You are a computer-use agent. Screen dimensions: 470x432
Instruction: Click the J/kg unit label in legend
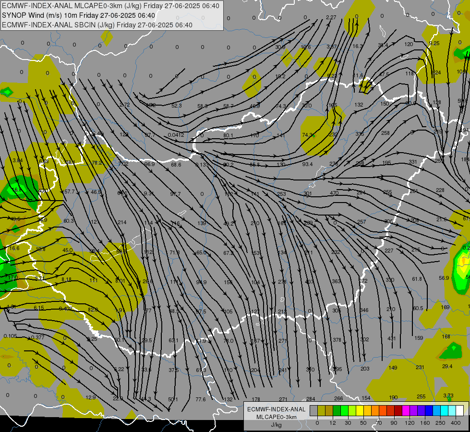[276, 425]
